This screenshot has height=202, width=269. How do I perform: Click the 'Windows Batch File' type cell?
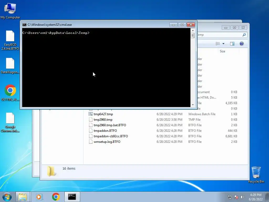(x=202, y=114)
